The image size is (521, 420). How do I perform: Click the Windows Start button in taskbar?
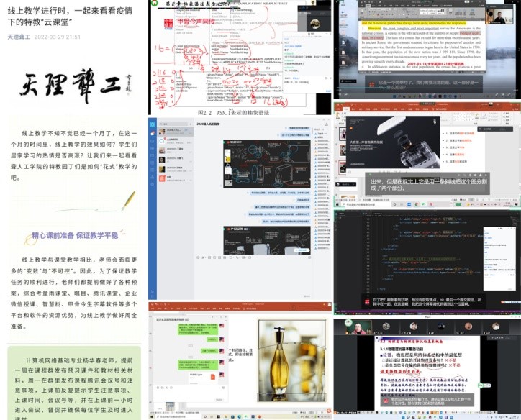(152, 416)
